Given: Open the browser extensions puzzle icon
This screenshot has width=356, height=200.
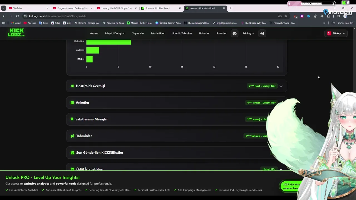Looking at the screenshot, I should coord(328,16).
